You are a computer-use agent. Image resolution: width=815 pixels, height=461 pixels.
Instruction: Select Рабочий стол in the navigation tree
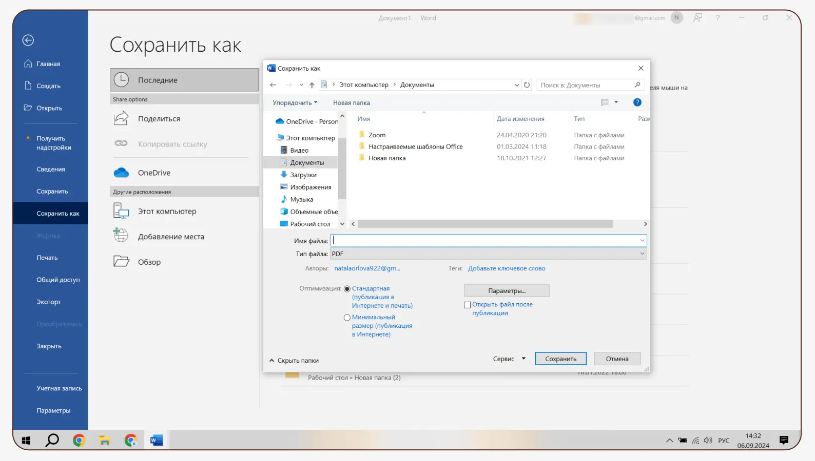(305, 224)
